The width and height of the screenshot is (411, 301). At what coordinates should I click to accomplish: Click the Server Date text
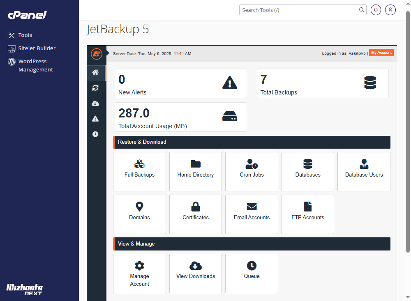[x=152, y=54]
